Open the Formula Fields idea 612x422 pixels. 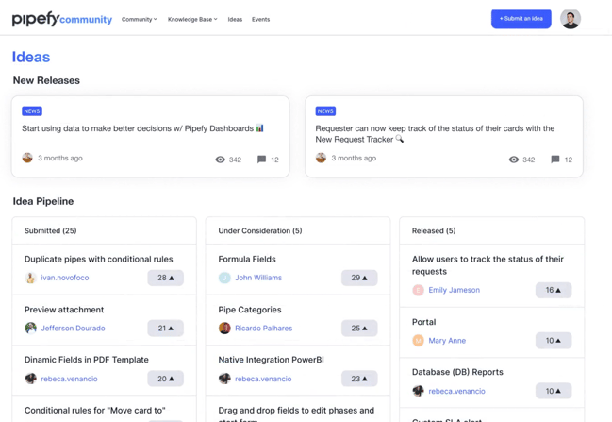[247, 259]
